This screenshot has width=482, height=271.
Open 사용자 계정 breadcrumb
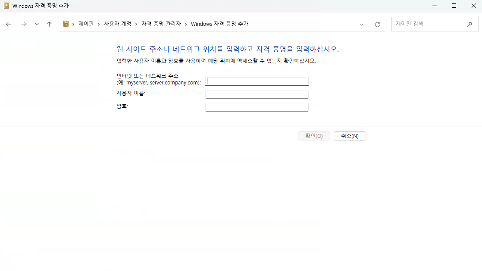pos(117,24)
